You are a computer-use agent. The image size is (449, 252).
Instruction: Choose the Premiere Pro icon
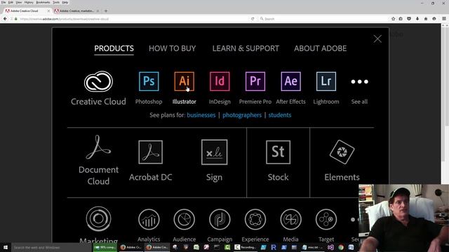coord(255,81)
